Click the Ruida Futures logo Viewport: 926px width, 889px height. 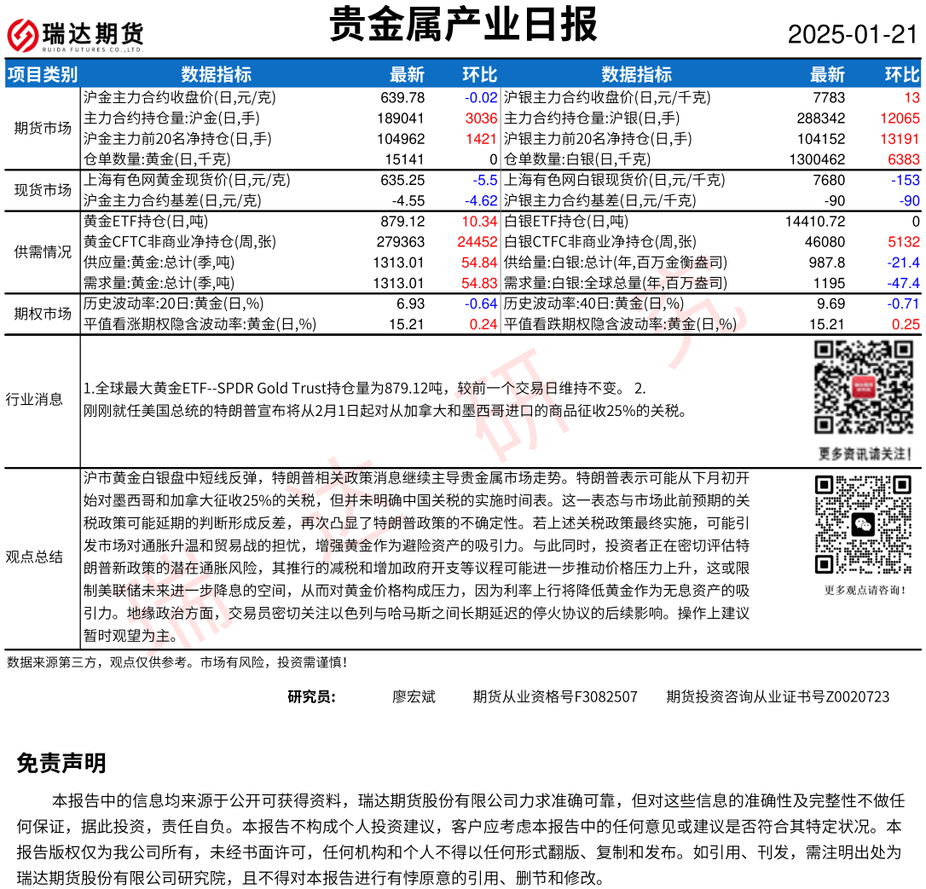pyautogui.click(x=75, y=34)
